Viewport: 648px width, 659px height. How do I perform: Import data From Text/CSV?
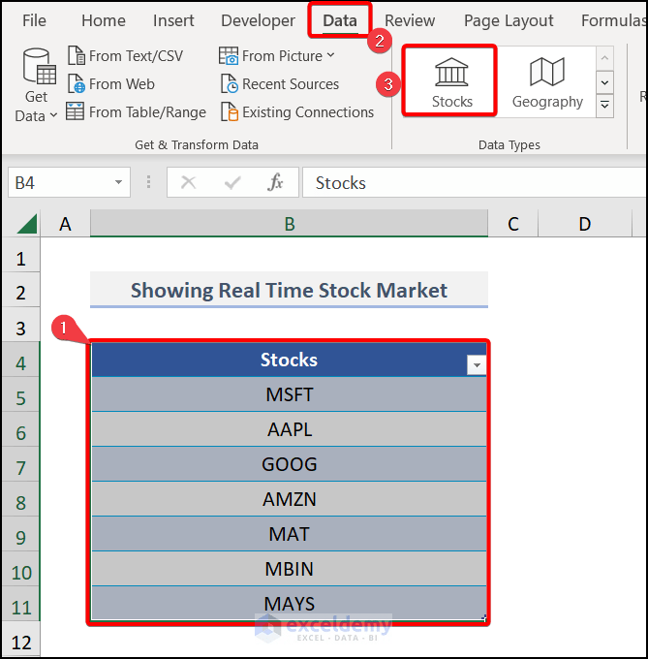point(126,56)
